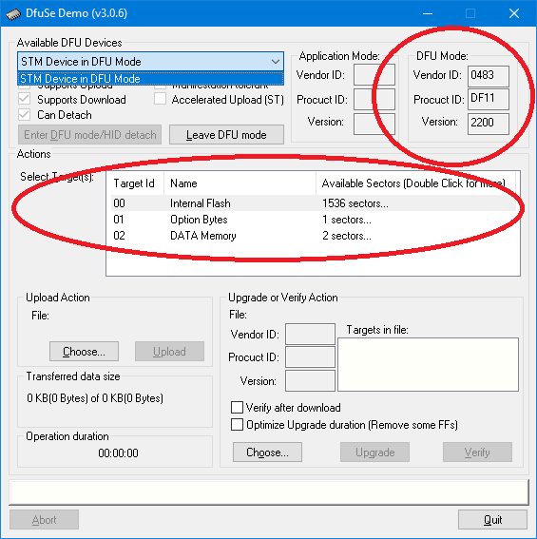Enable Accelerated Upload (ST) checkbox
The height and width of the screenshot is (539, 537).
(x=161, y=99)
